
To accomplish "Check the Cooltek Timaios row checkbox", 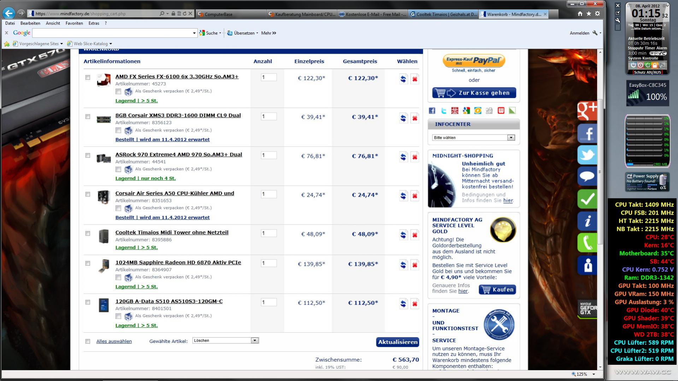I will (x=88, y=233).
